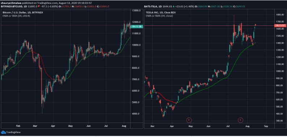Click Aug on the Bitcoin time axis

tap(124, 126)
